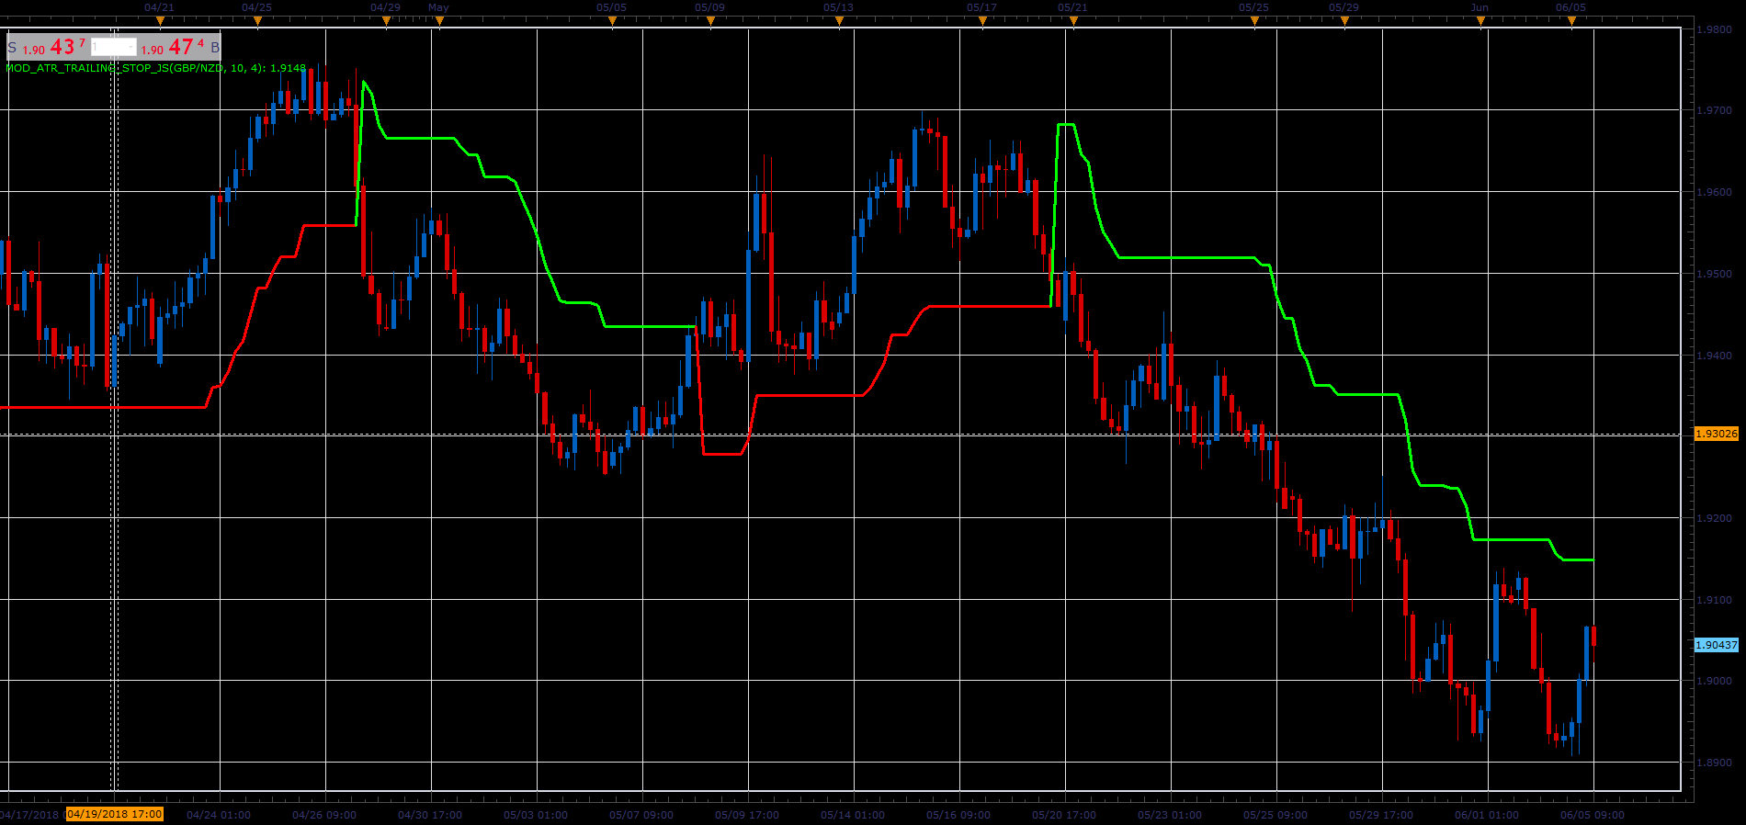Click the 1.9600 price axis label
Image resolution: width=1746 pixels, height=825 pixels.
(1714, 192)
